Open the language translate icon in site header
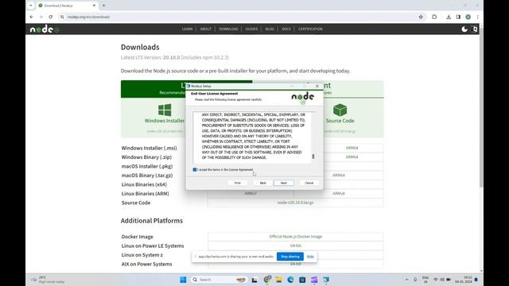509x286 pixels. point(474,29)
